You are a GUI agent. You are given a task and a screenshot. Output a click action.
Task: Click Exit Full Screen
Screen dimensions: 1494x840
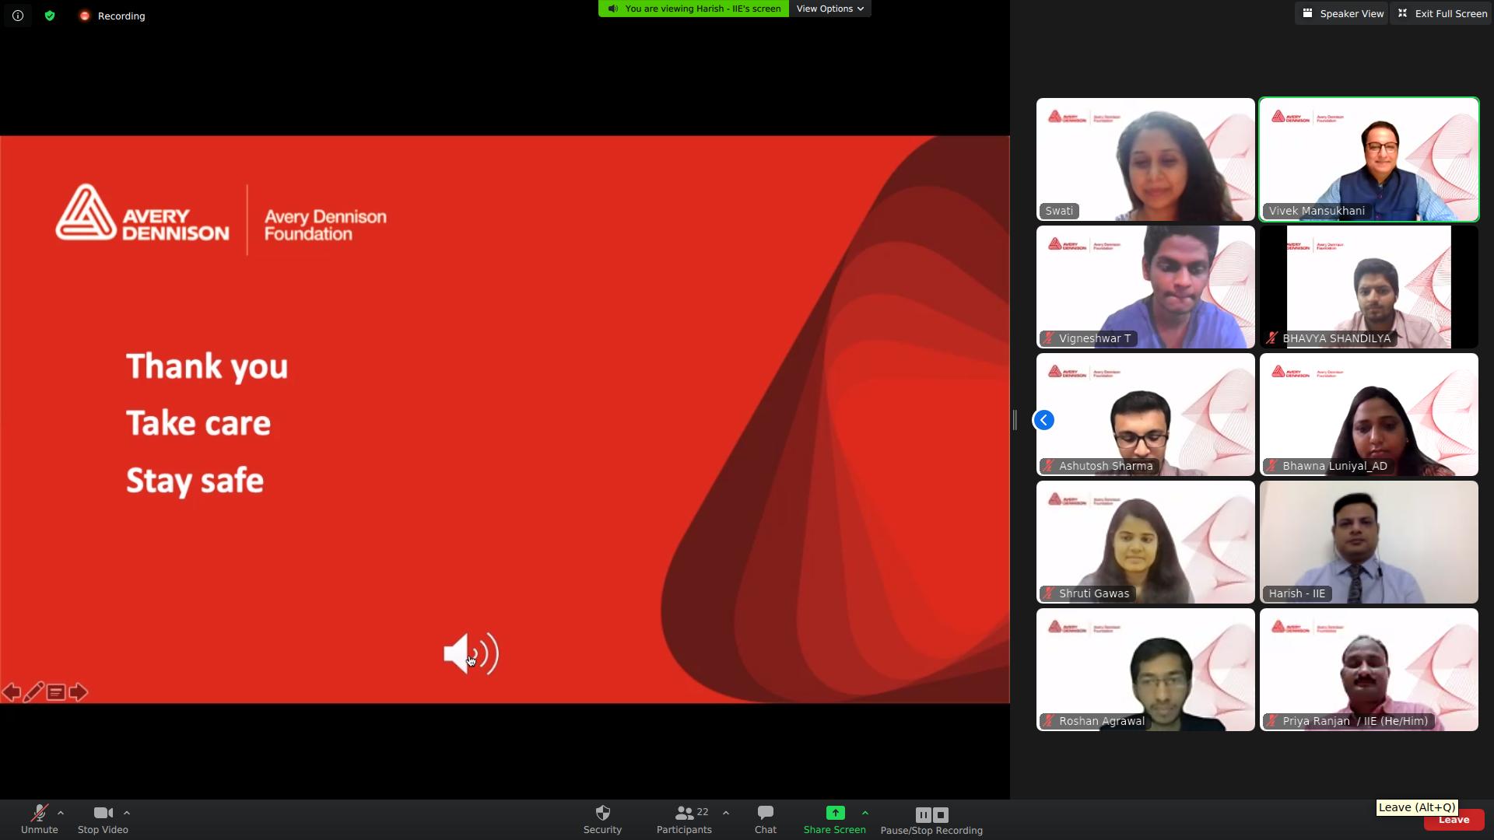click(x=1442, y=13)
